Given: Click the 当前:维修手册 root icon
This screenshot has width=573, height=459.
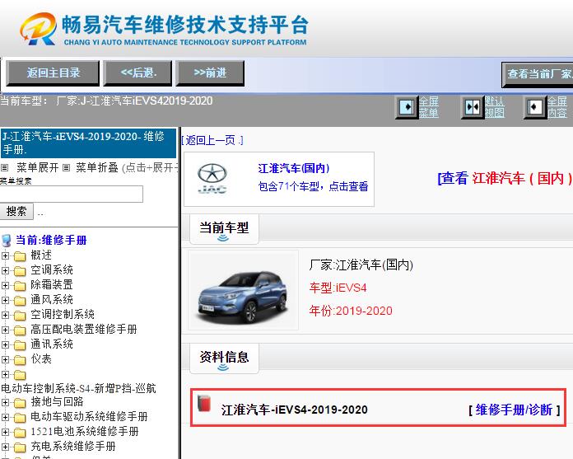Looking at the screenshot, I should coord(7,241).
